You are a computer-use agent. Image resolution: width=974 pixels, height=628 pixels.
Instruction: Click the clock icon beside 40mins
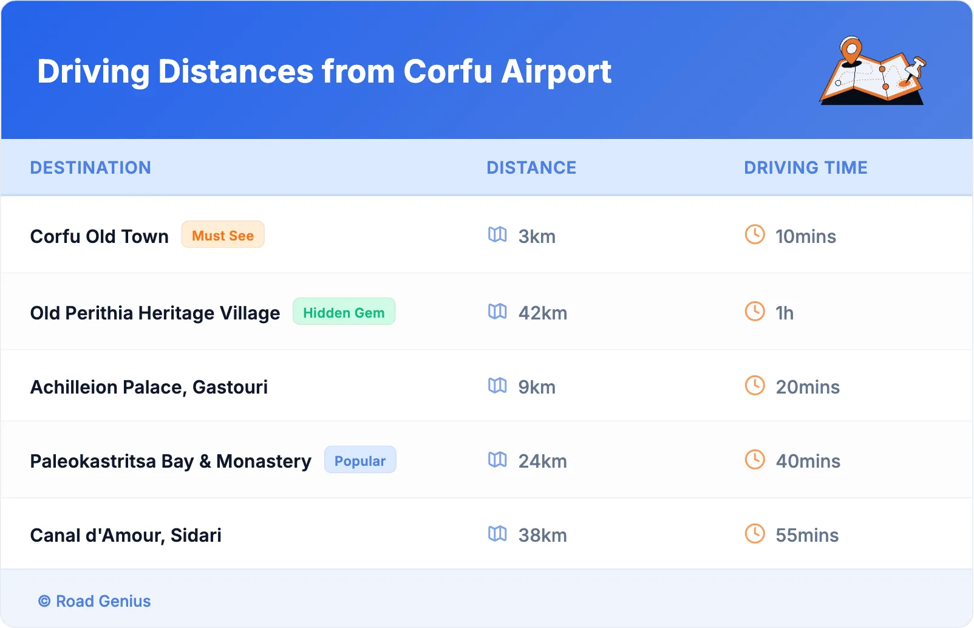click(x=755, y=460)
